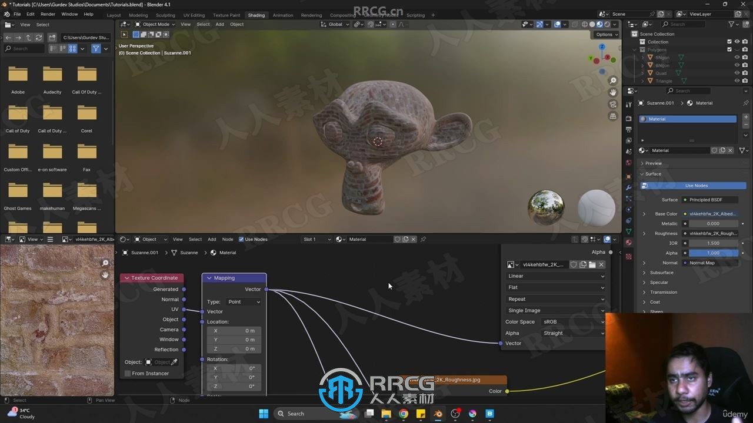Pin the node editor material with pin icon
The height and width of the screenshot is (423, 753).
(423, 239)
